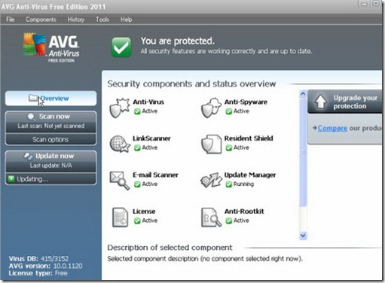Click the components list scrollbar thumb

303,152
